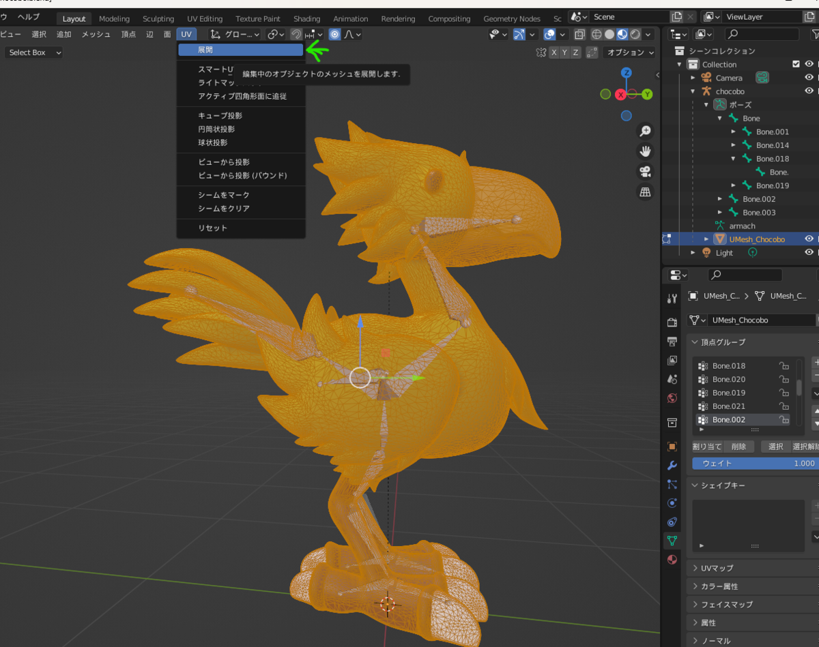
Task: Expand the Light item in outliner
Action: click(x=693, y=252)
